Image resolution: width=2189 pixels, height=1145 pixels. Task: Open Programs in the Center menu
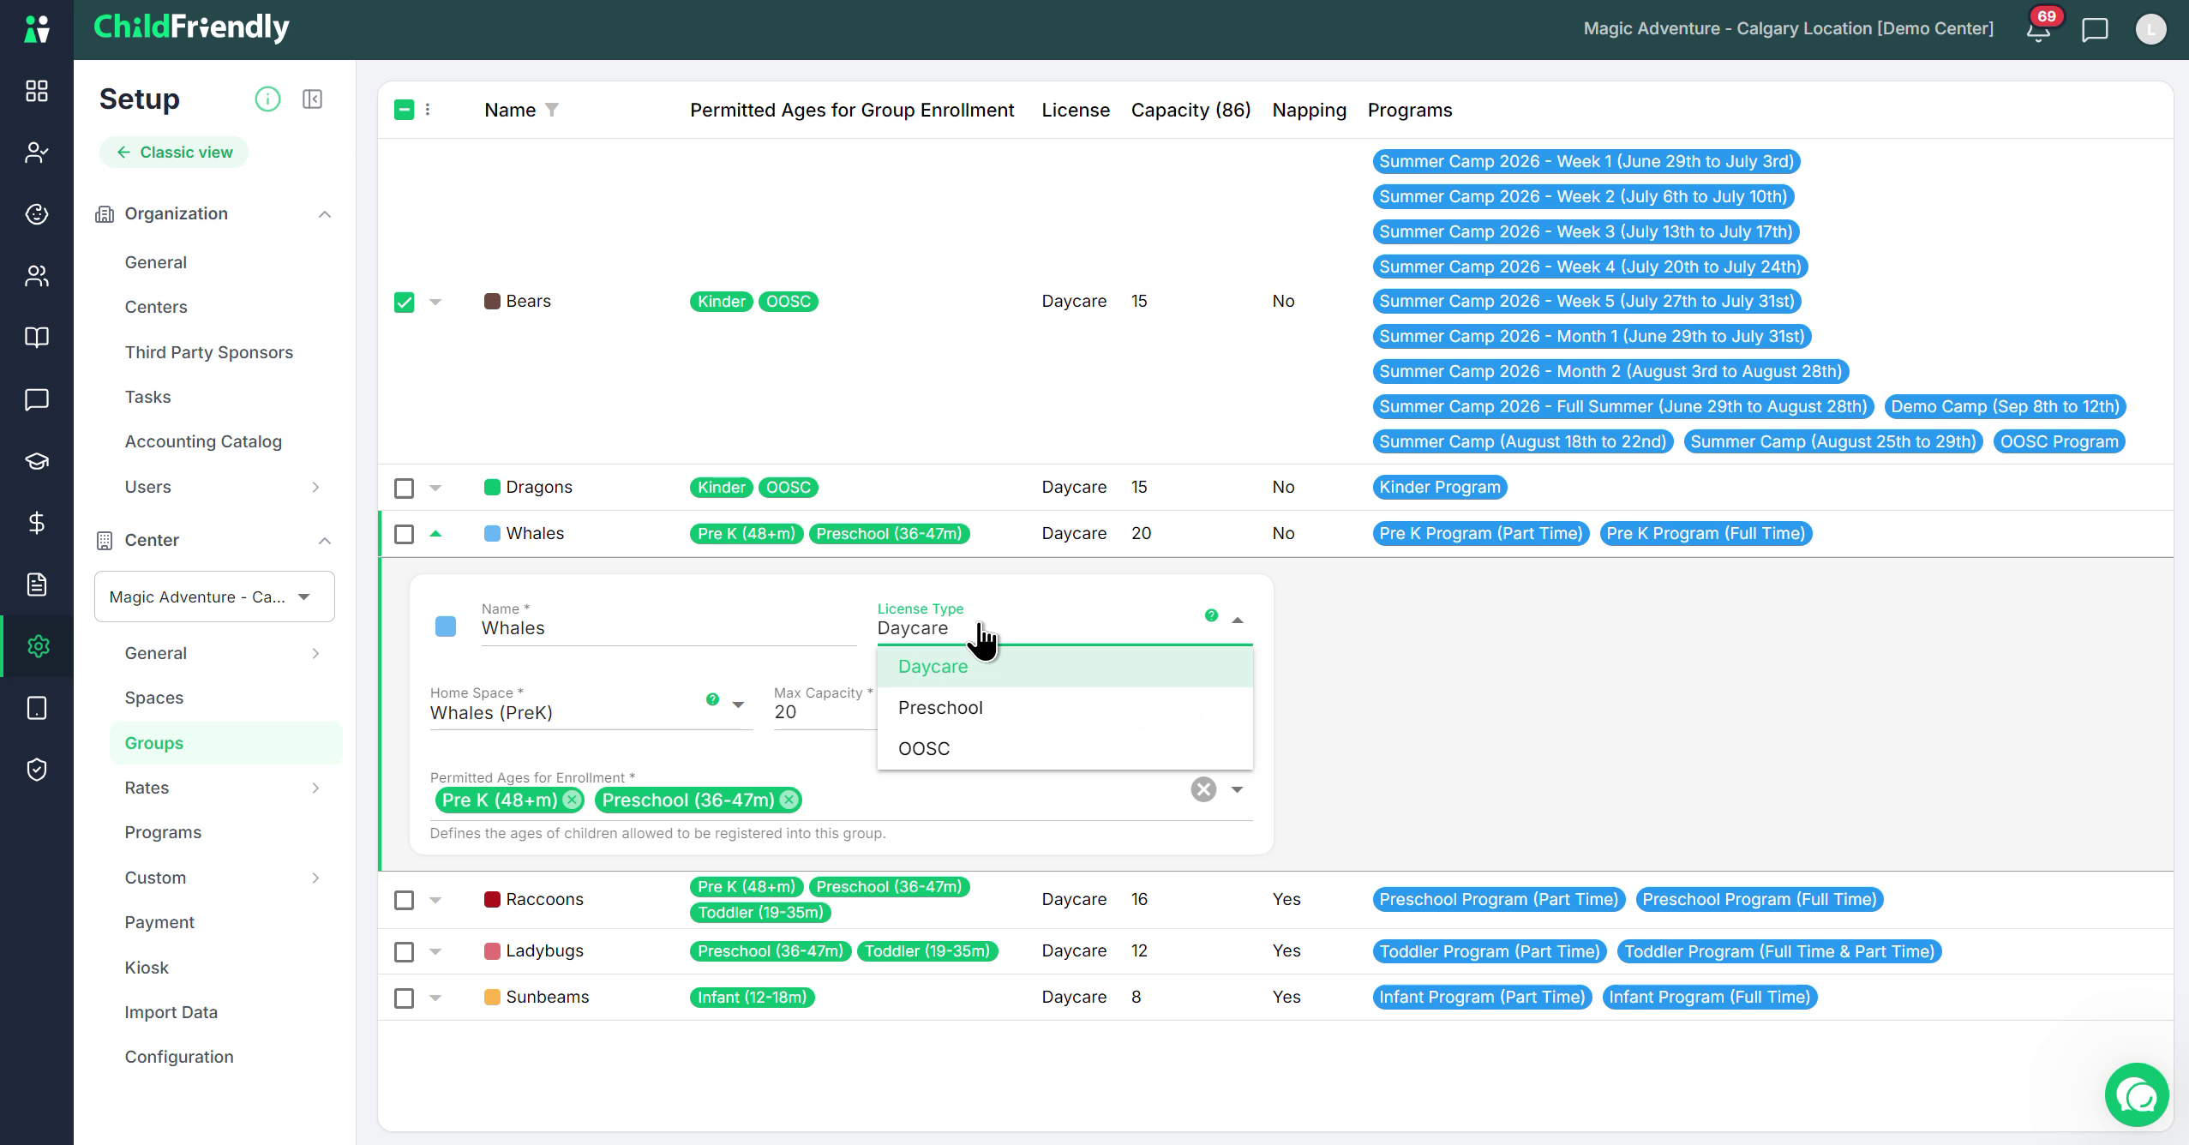(163, 832)
